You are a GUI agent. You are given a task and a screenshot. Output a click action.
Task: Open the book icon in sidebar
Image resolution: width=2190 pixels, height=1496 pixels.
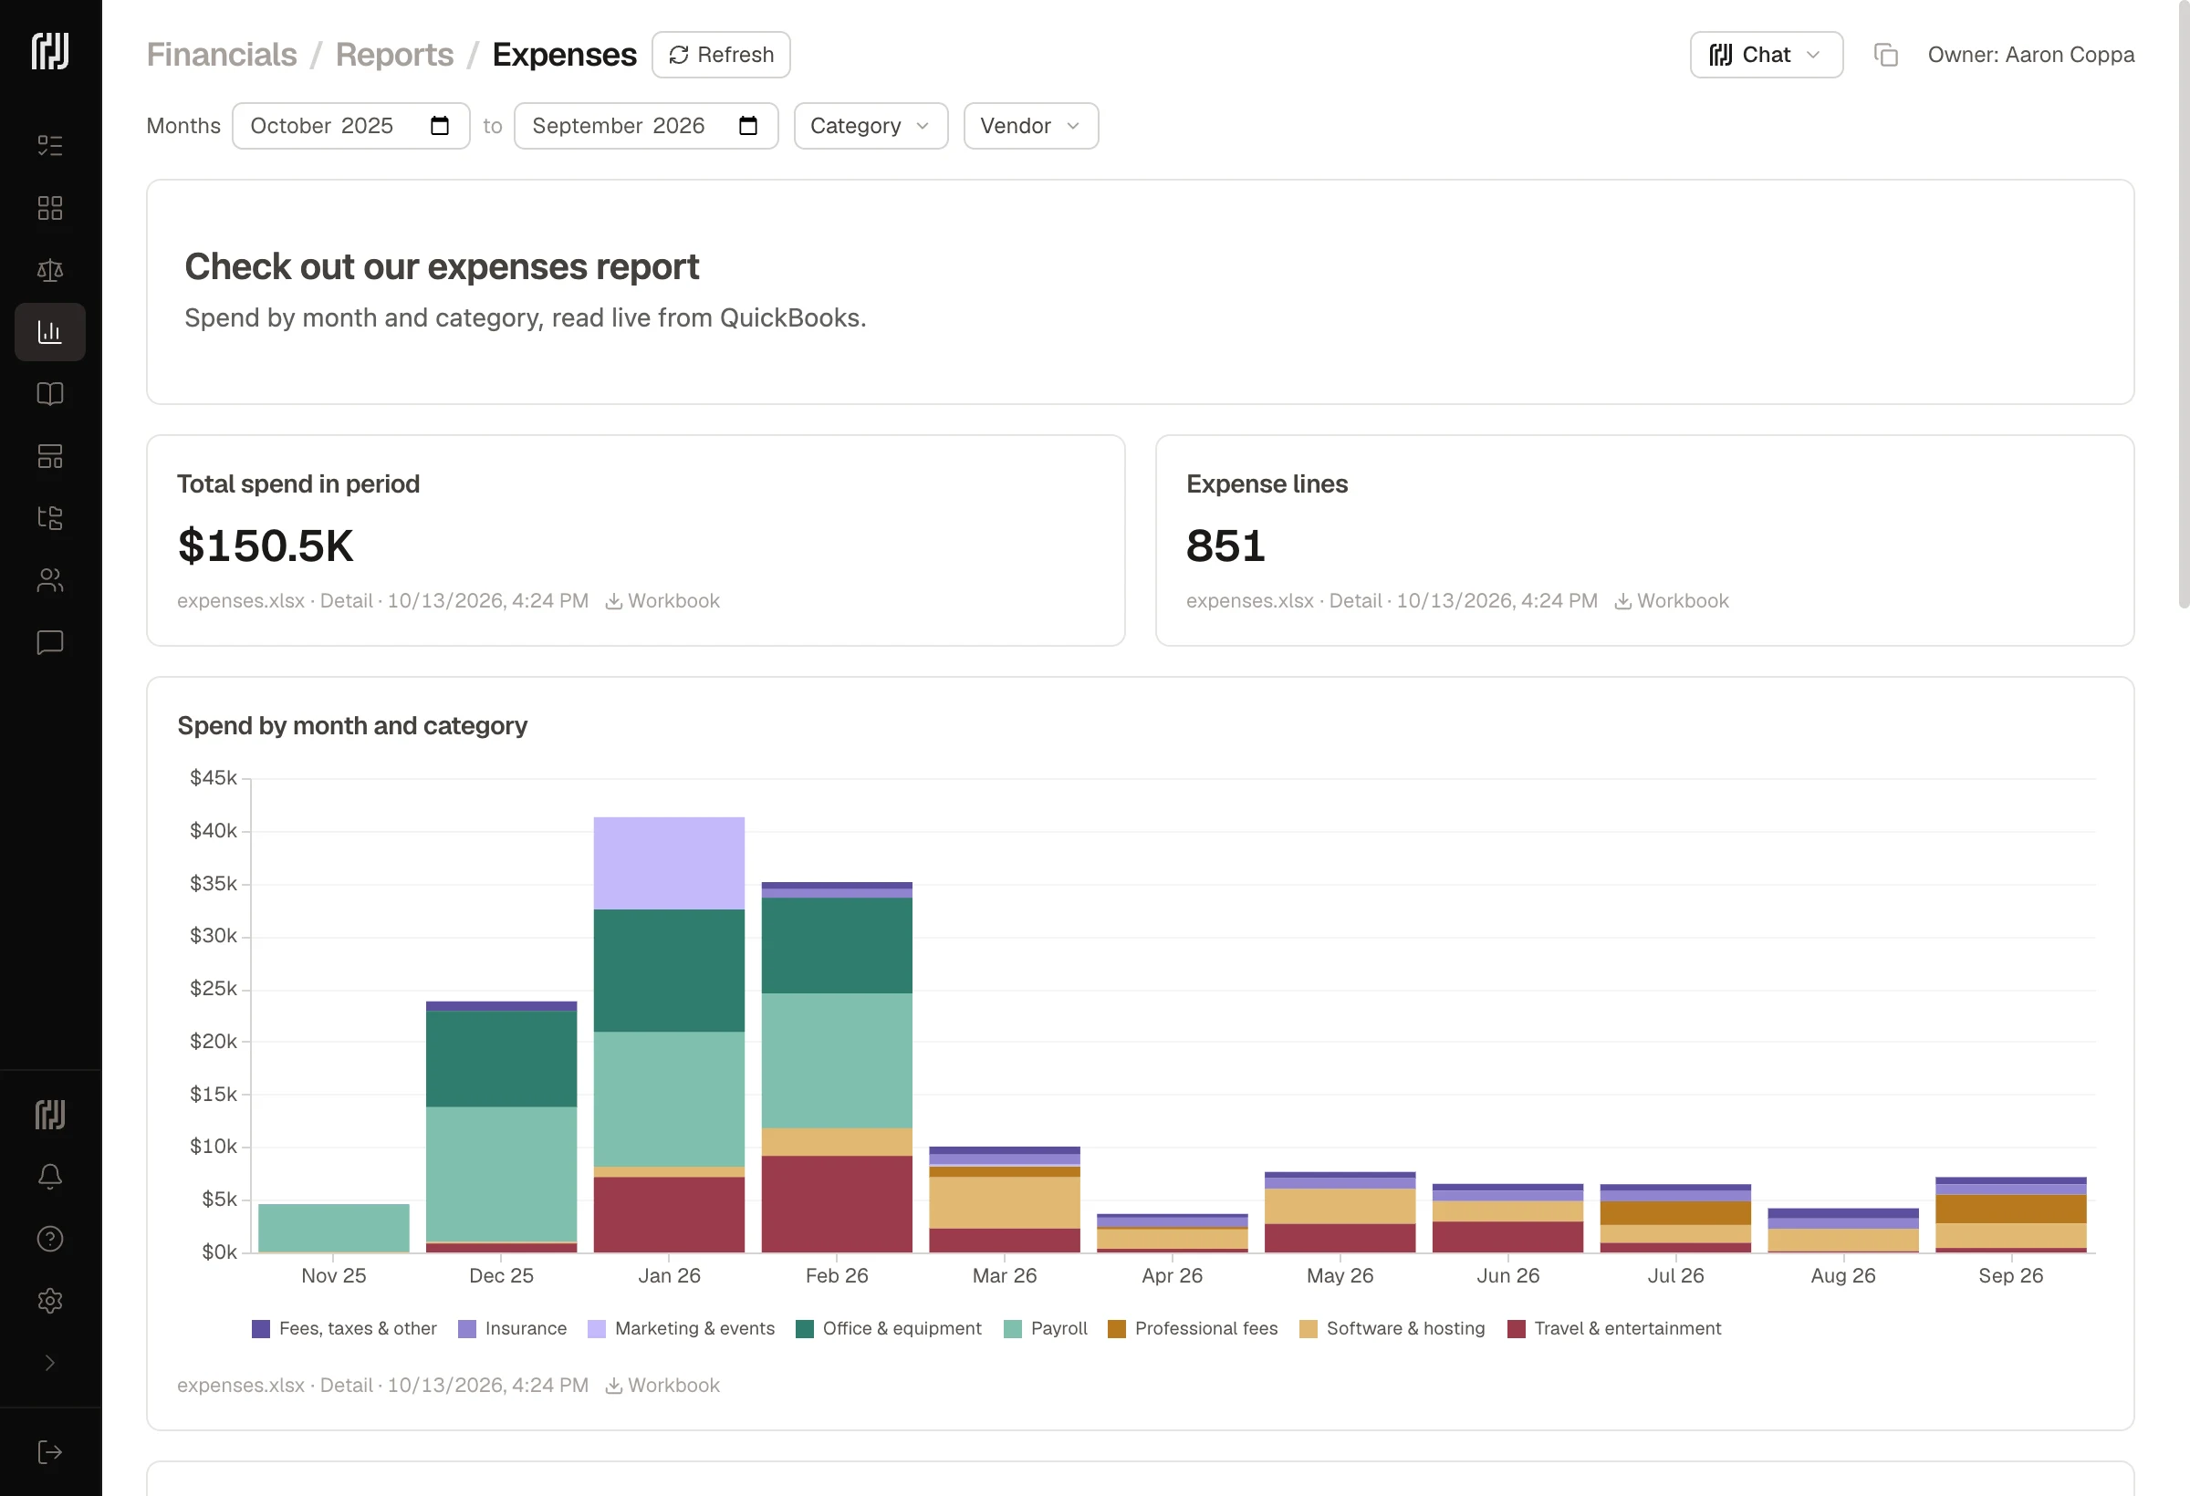tap(50, 394)
